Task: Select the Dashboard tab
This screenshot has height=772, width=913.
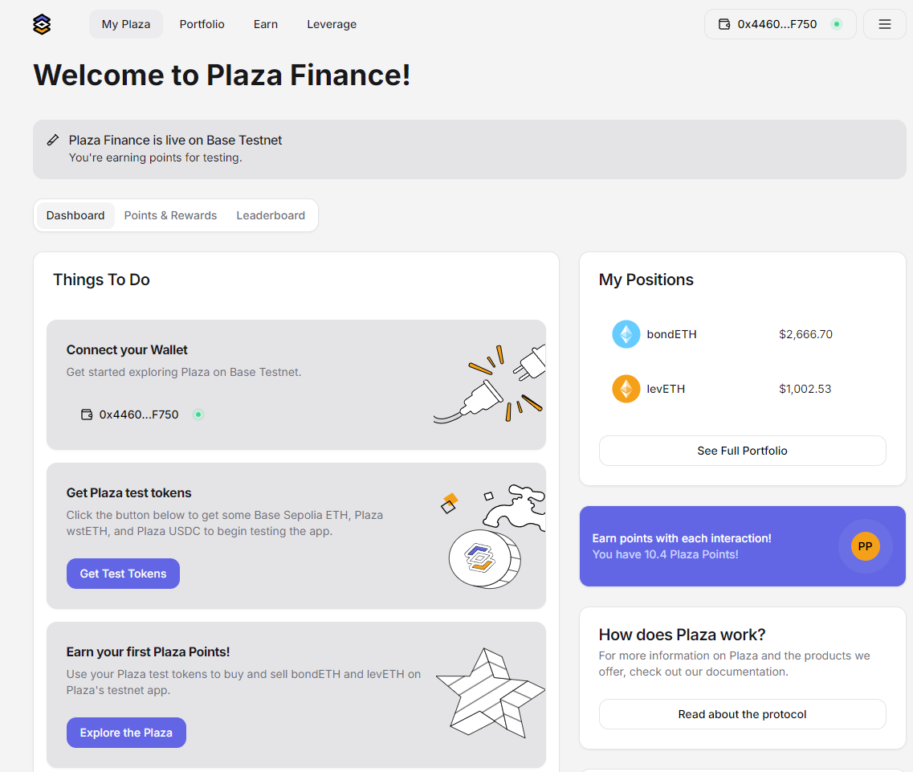Action: pyautogui.click(x=75, y=215)
